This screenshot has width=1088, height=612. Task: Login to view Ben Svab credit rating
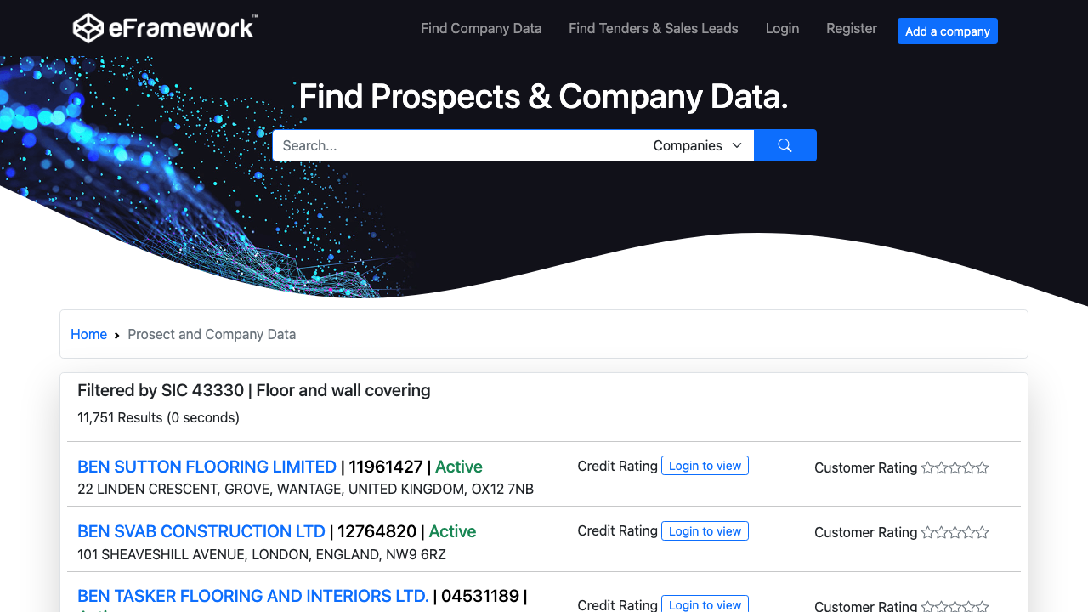705,531
